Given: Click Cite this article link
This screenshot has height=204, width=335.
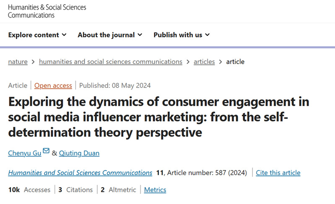Looking at the screenshot, I should (x=278, y=173).
